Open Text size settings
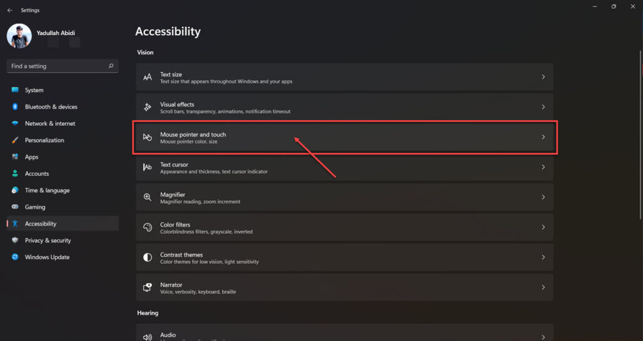The image size is (643, 341). point(345,77)
